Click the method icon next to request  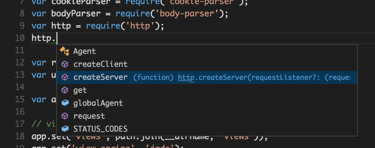point(64,116)
